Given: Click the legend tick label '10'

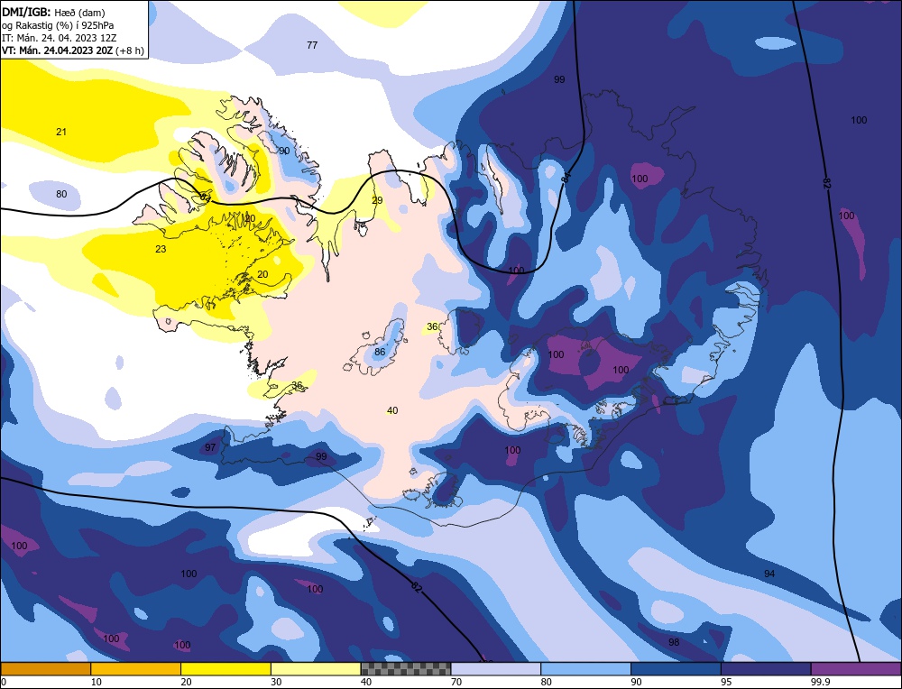Looking at the screenshot, I should 97,682.
